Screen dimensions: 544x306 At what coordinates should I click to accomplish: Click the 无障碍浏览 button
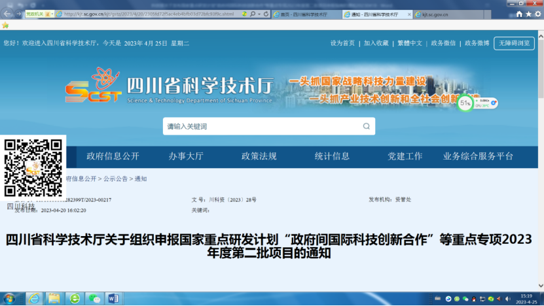pyautogui.click(x=514, y=43)
